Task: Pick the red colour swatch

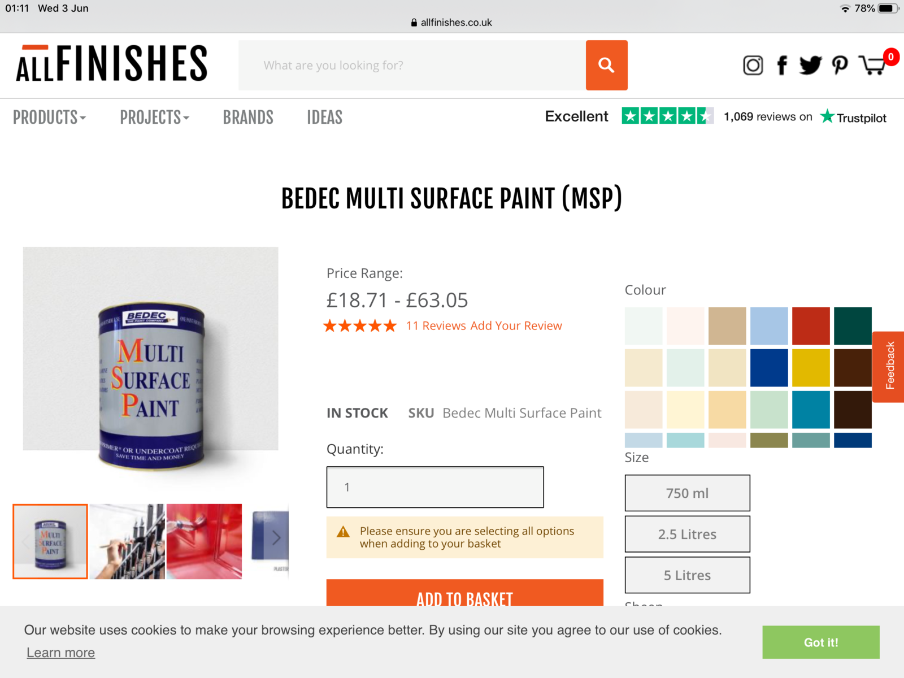Action: click(811, 326)
